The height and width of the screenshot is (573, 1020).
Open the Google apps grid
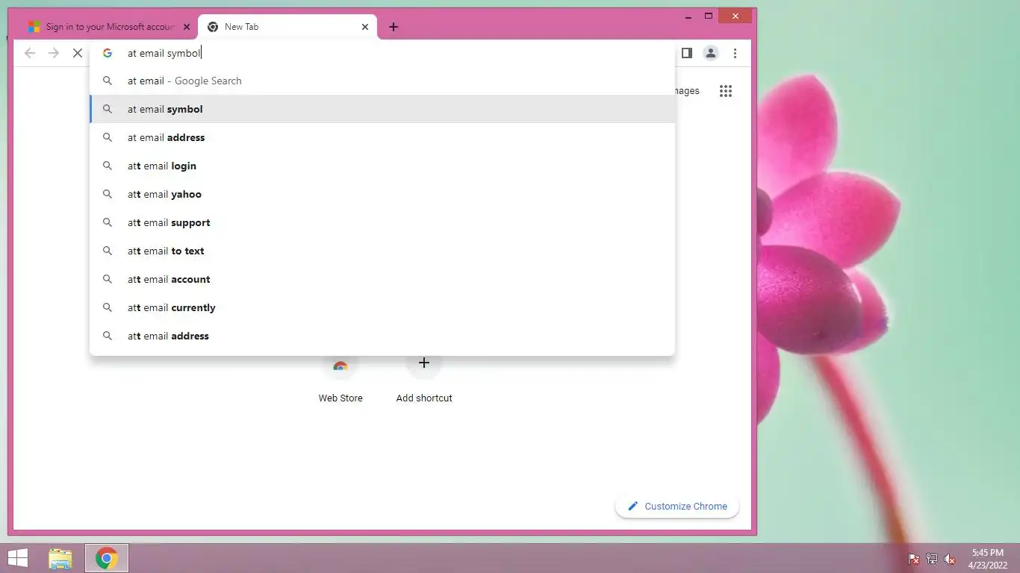[x=726, y=91]
